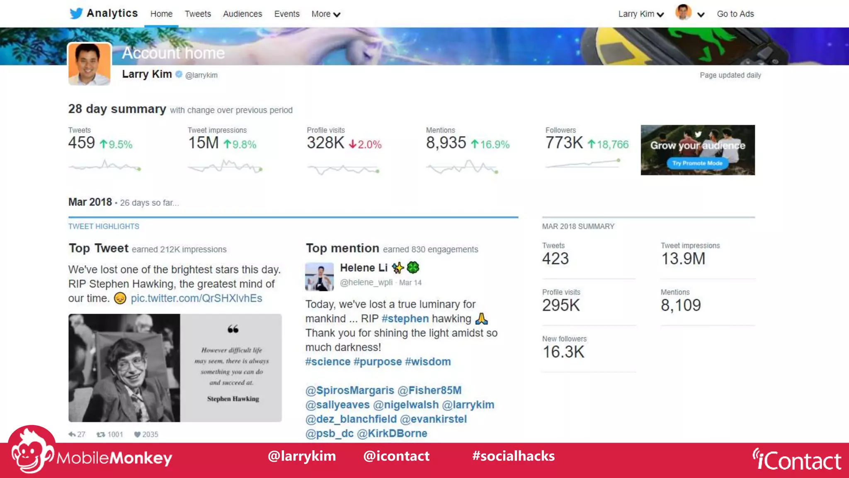
Task: Click the Tweets up arrow 9.5% indicator
Action: click(x=116, y=144)
